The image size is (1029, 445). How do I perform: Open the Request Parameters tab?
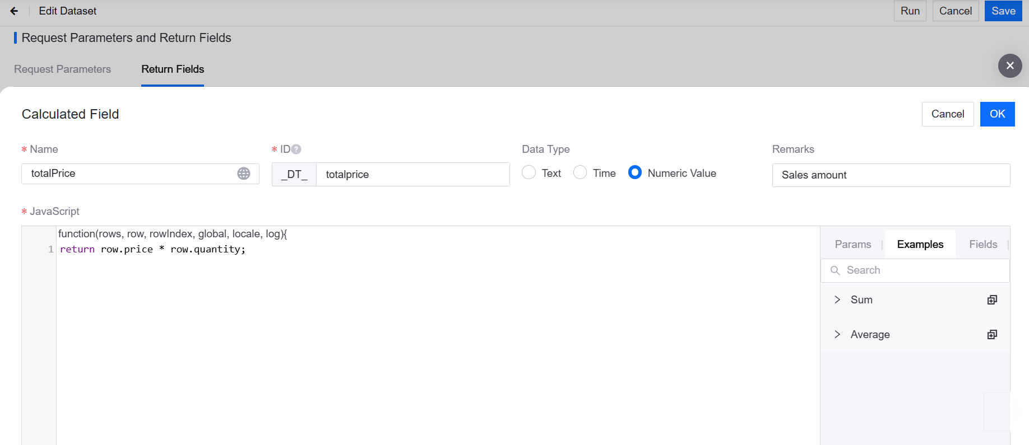pos(62,69)
